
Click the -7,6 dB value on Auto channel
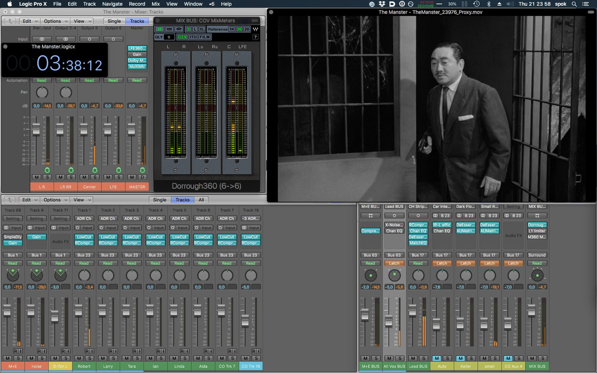pos(437,287)
